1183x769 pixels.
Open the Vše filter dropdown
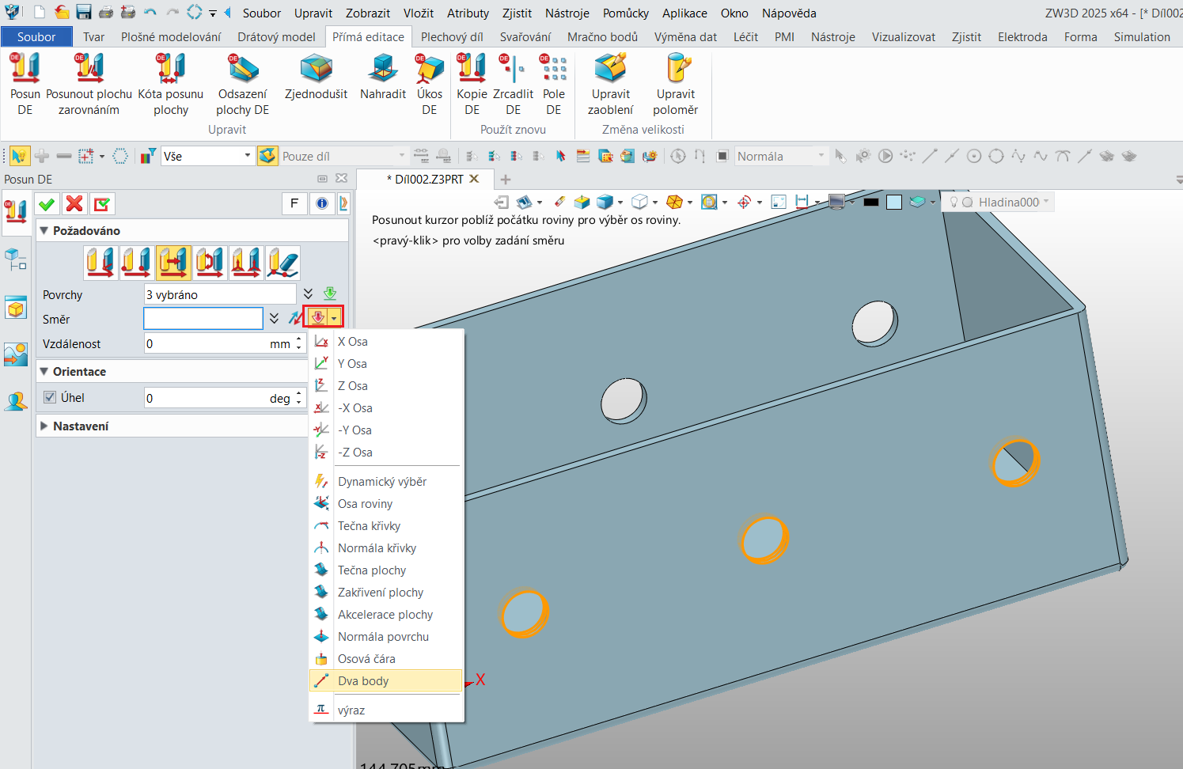point(207,156)
